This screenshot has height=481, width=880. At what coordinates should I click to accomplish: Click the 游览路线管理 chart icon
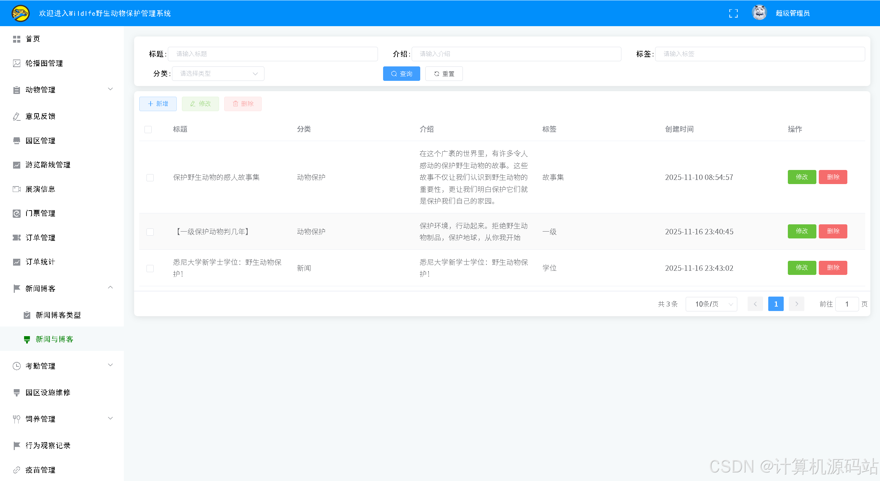tap(17, 165)
